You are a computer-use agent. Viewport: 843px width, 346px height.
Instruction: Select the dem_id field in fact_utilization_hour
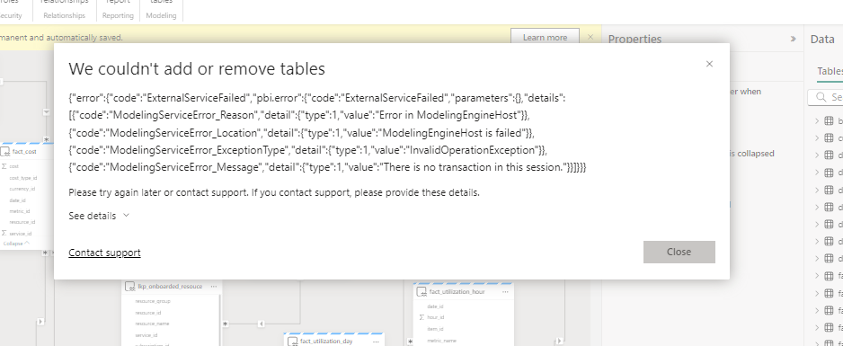coord(435,329)
